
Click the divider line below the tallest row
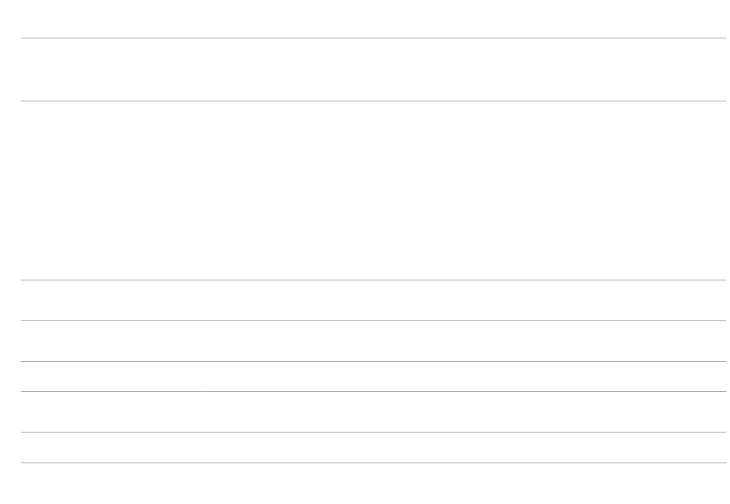pos(373,280)
